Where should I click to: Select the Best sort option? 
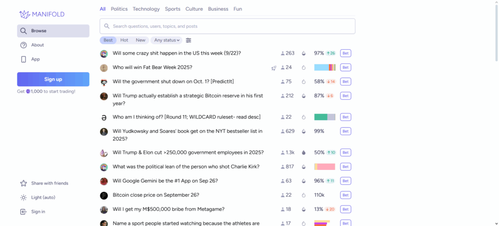[x=108, y=40]
